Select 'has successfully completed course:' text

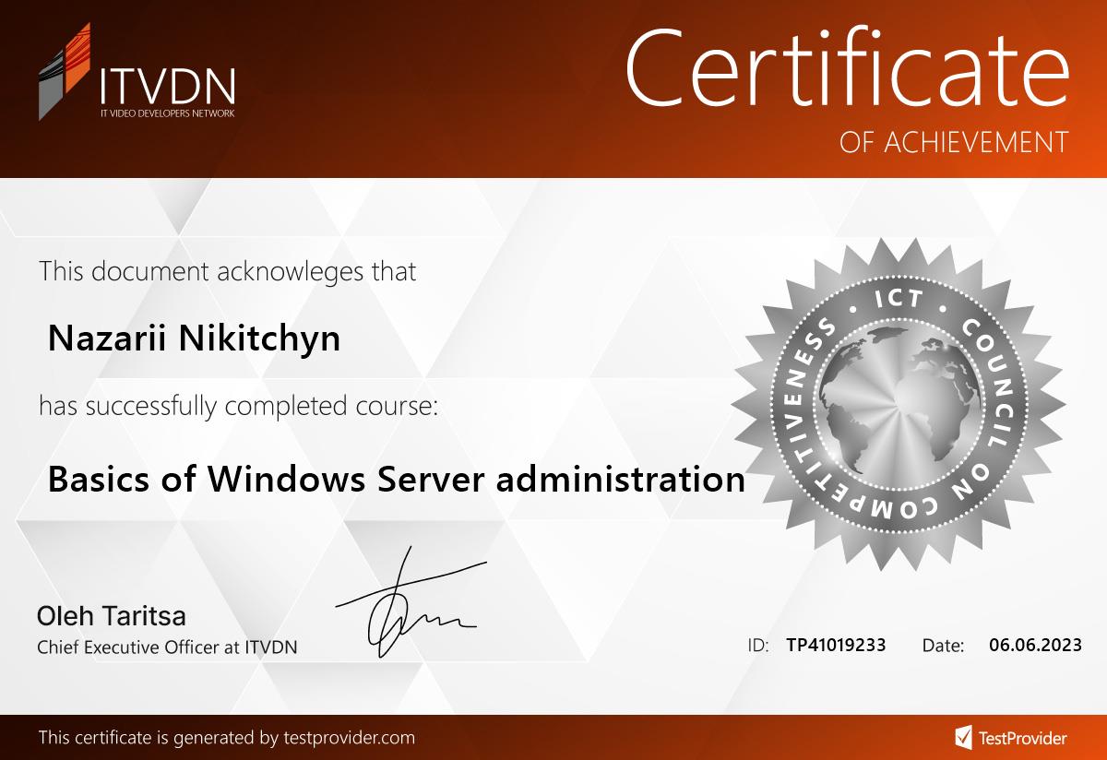tap(238, 406)
